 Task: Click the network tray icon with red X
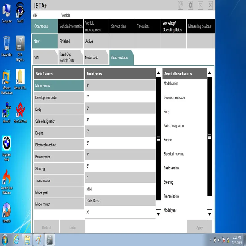224,240
